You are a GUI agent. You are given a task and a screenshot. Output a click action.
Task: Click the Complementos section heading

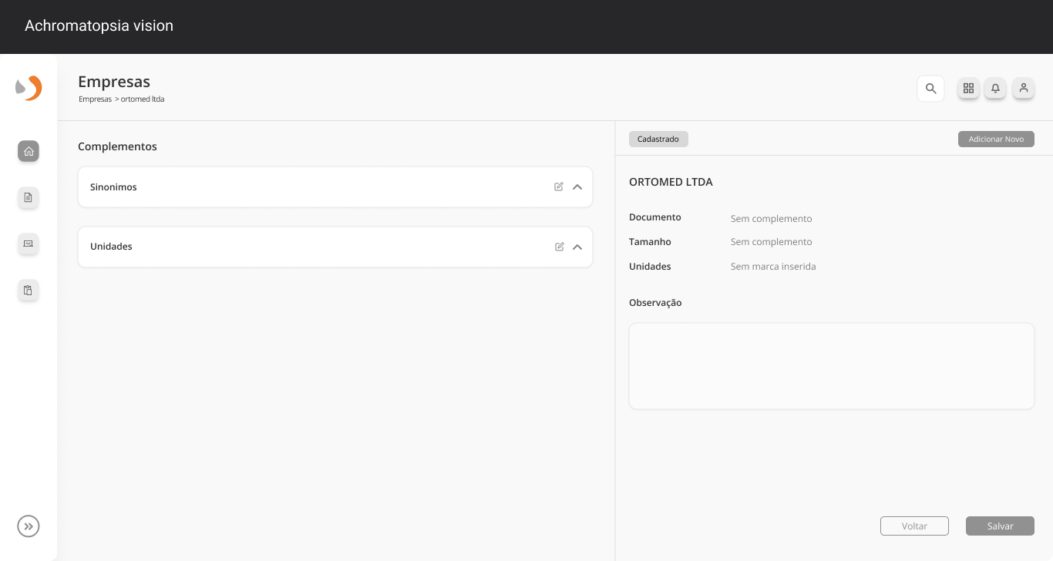coord(117,146)
